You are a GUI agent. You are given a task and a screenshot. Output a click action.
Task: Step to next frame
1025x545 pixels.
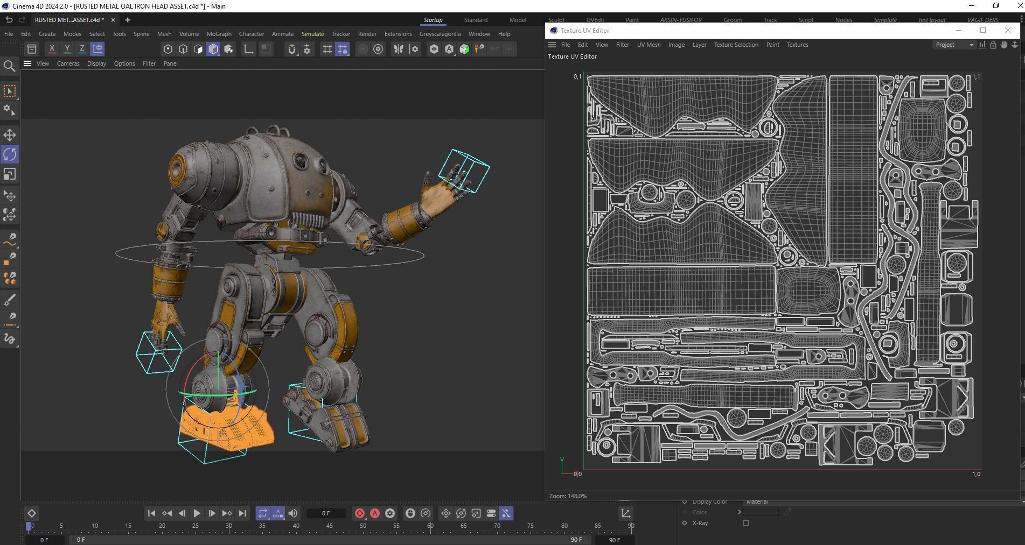(212, 513)
